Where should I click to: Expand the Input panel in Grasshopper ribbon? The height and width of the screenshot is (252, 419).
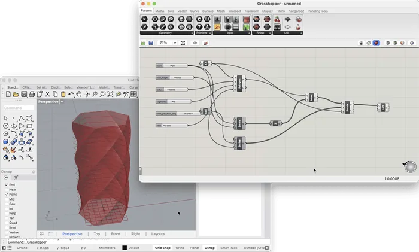pyautogui.click(x=249, y=33)
